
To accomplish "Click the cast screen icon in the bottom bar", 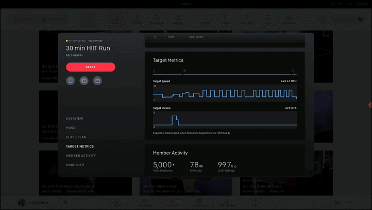I will [x=337, y=202].
